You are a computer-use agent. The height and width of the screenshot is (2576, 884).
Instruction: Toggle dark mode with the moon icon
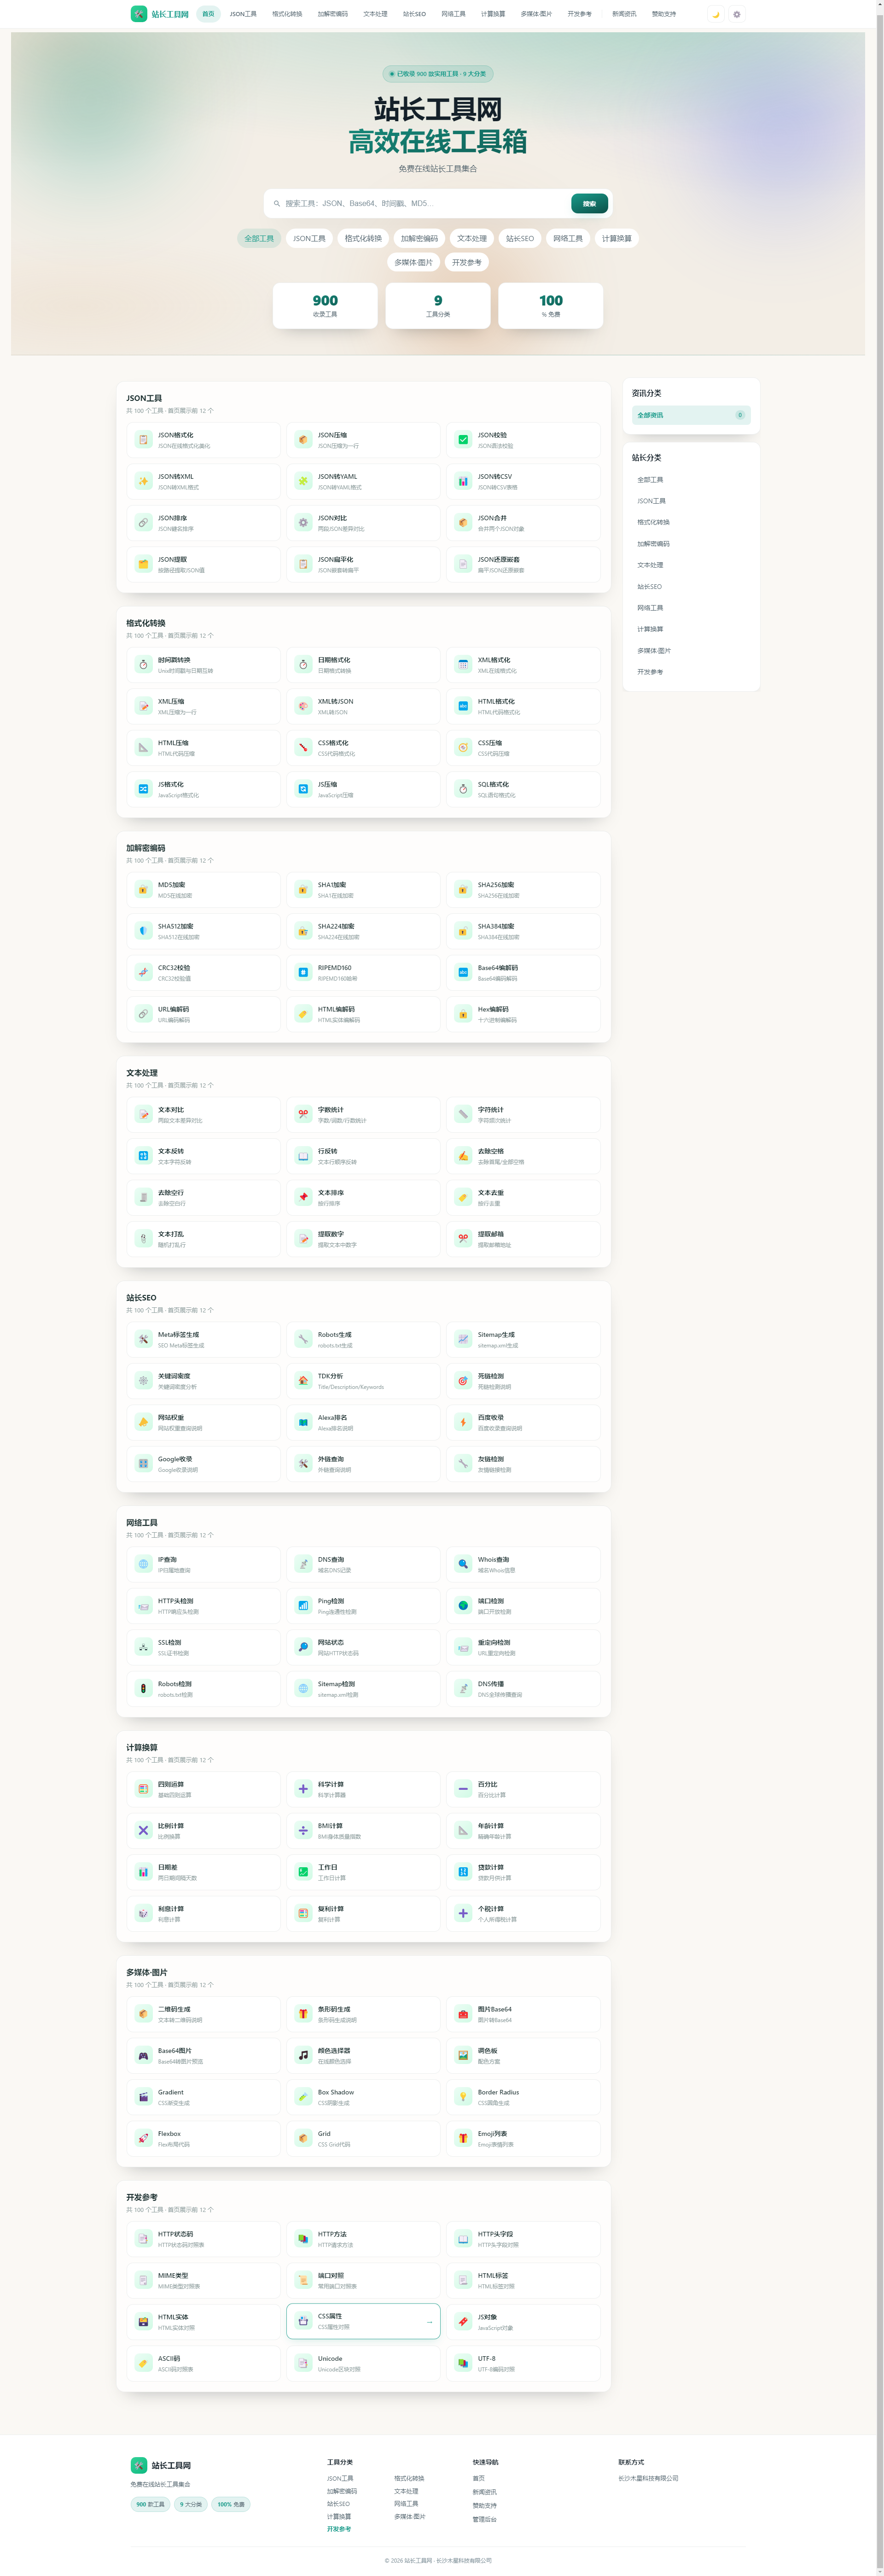[x=715, y=14]
